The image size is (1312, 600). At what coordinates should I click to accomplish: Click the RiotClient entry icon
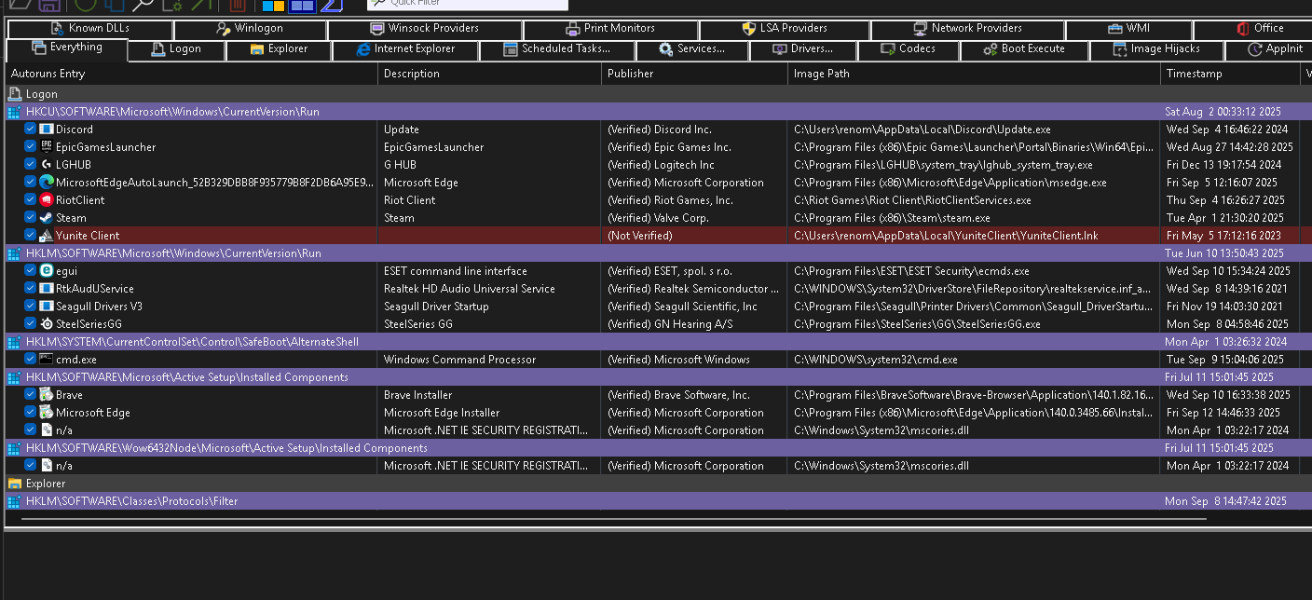47,200
